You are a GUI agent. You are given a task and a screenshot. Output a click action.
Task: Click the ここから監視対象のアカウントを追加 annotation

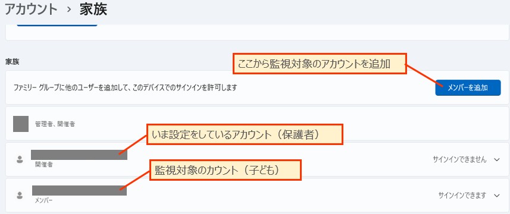pos(320,64)
